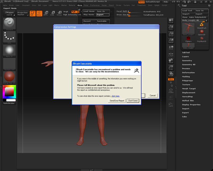Expand the Masking sub-palette
This screenshot has width=213, height=171.
(x=186, y=77)
